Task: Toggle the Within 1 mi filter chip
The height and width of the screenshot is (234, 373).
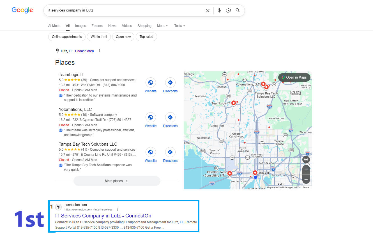Action: (99, 37)
